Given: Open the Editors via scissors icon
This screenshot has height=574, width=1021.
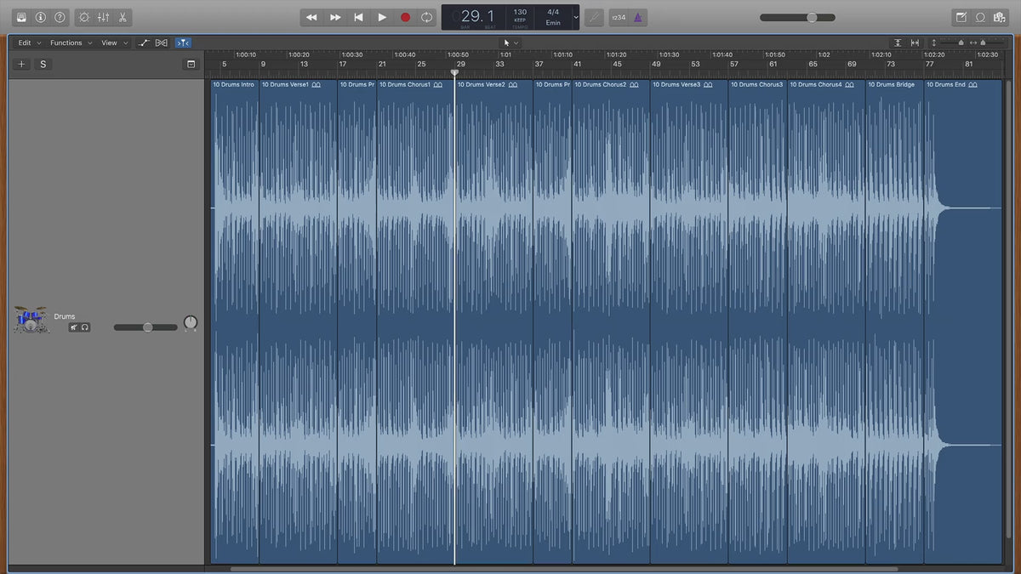Looking at the screenshot, I should [x=123, y=17].
